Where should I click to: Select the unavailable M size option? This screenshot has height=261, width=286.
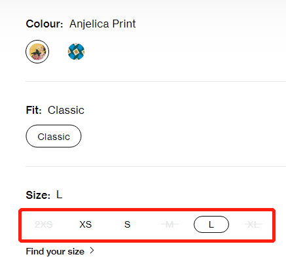click(x=170, y=224)
